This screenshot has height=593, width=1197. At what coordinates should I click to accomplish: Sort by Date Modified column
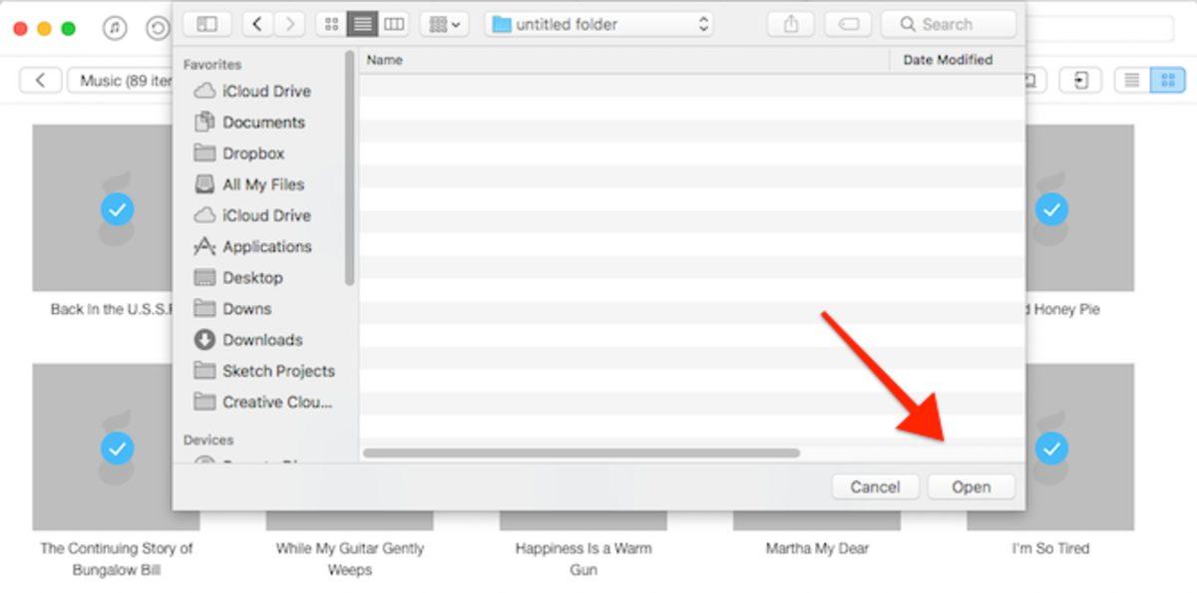coord(947,60)
